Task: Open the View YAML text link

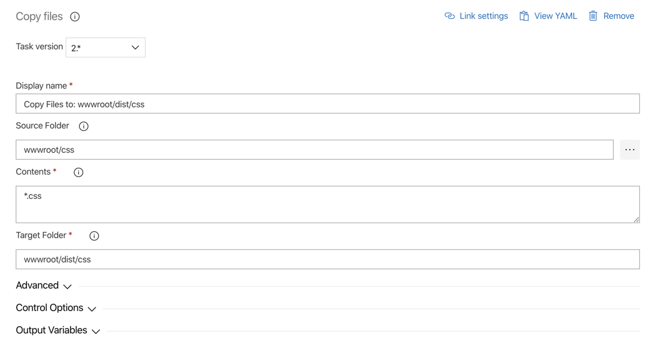Action: [x=555, y=16]
